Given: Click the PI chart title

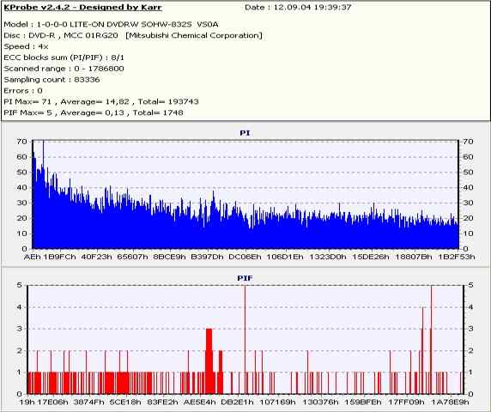Looking at the screenshot, I should tap(245, 133).
